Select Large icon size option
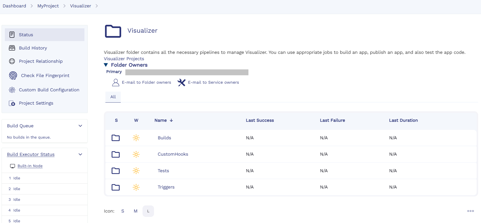The width and height of the screenshot is (481, 223). (x=148, y=211)
